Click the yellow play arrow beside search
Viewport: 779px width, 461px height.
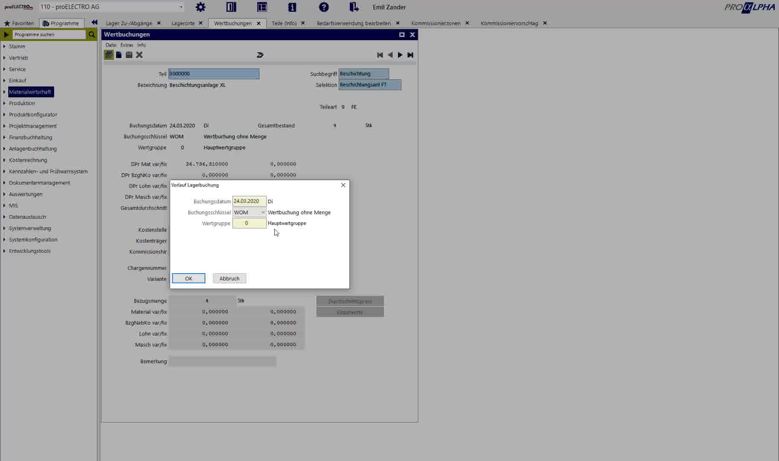coord(6,35)
